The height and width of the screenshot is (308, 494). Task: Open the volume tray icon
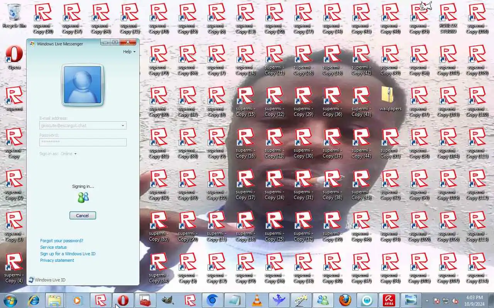coord(455,301)
